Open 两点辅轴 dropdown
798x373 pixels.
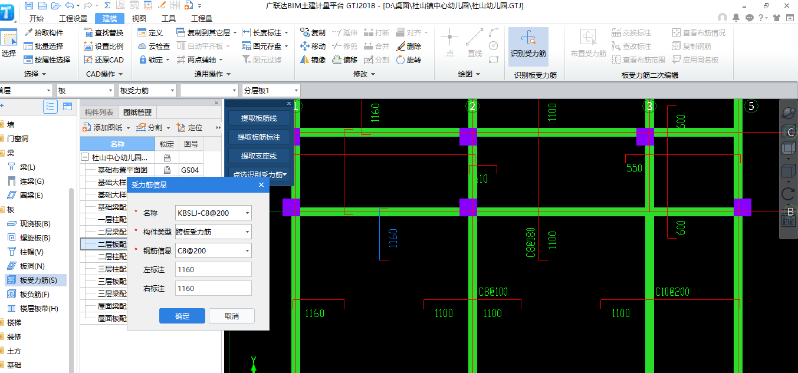(221, 60)
